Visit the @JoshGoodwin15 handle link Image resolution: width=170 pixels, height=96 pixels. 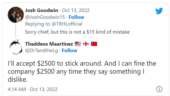coord(45,17)
